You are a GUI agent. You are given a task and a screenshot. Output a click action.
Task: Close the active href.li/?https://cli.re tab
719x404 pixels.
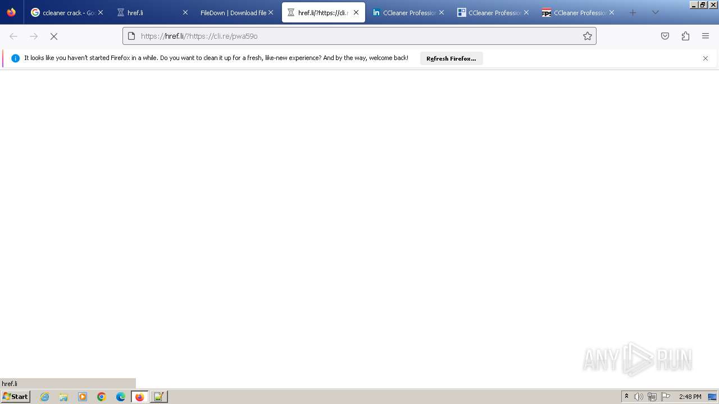tap(356, 12)
